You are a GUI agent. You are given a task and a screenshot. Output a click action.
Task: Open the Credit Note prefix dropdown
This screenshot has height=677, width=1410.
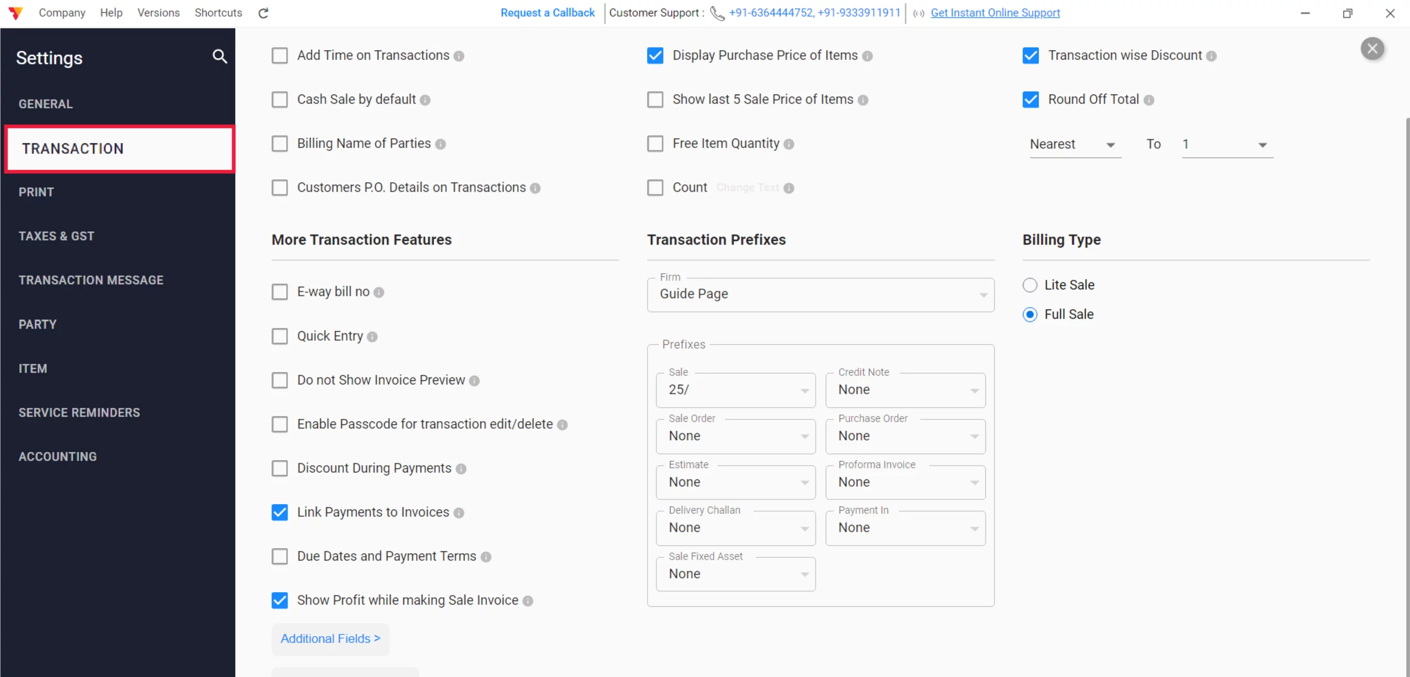(x=905, y=390)
